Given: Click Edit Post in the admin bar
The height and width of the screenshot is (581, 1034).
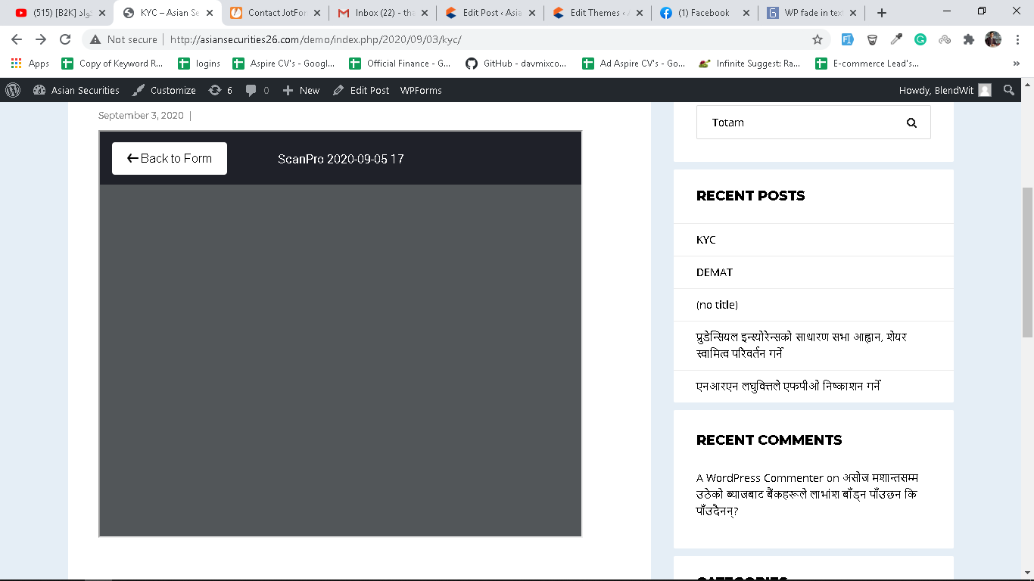Looking at the screenshot, I should coord(361,90).
